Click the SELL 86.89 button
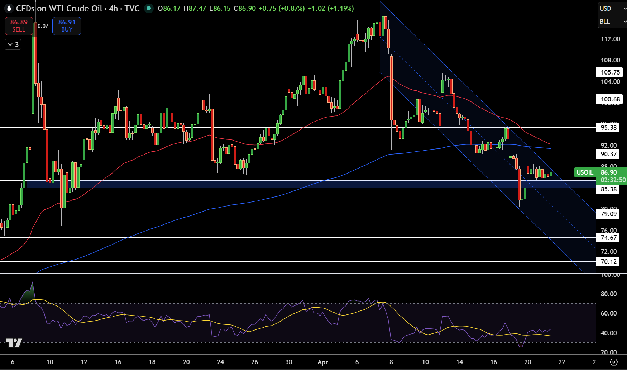The height and width of the screenshot is (370, 627). (x=19, y=26)
